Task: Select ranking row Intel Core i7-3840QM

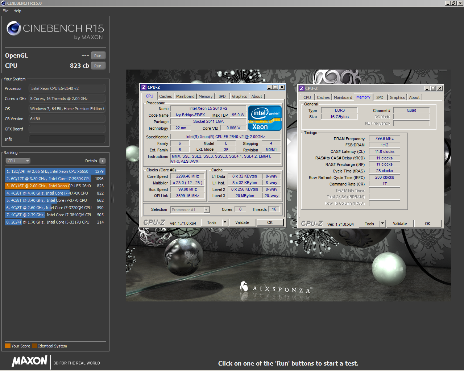Action: [x=55, y=215]
